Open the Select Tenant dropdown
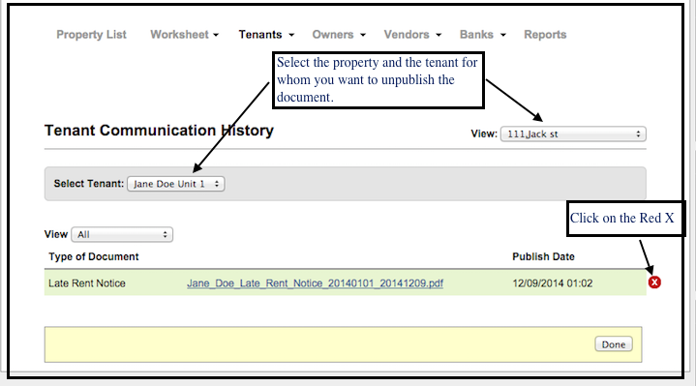 click(x=176, y=184)
